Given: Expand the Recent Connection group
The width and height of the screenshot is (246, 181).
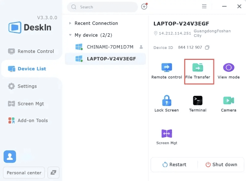Looking at the screenshot, I should pyautogui.click(x=70, y=23).
